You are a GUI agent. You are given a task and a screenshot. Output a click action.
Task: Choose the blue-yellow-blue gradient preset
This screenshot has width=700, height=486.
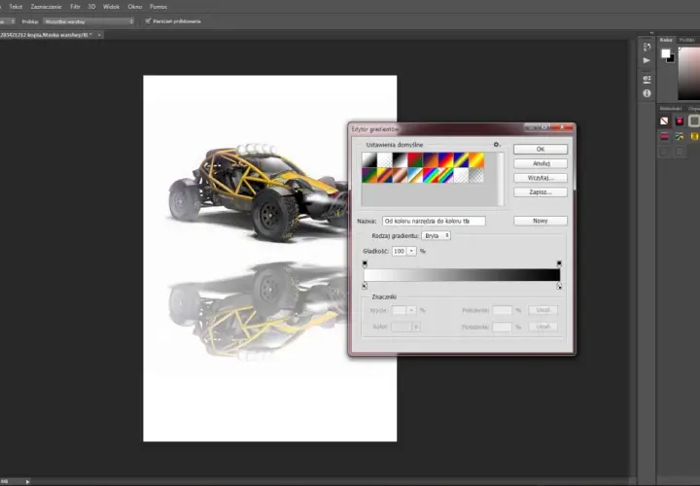[x=461, y=159]
